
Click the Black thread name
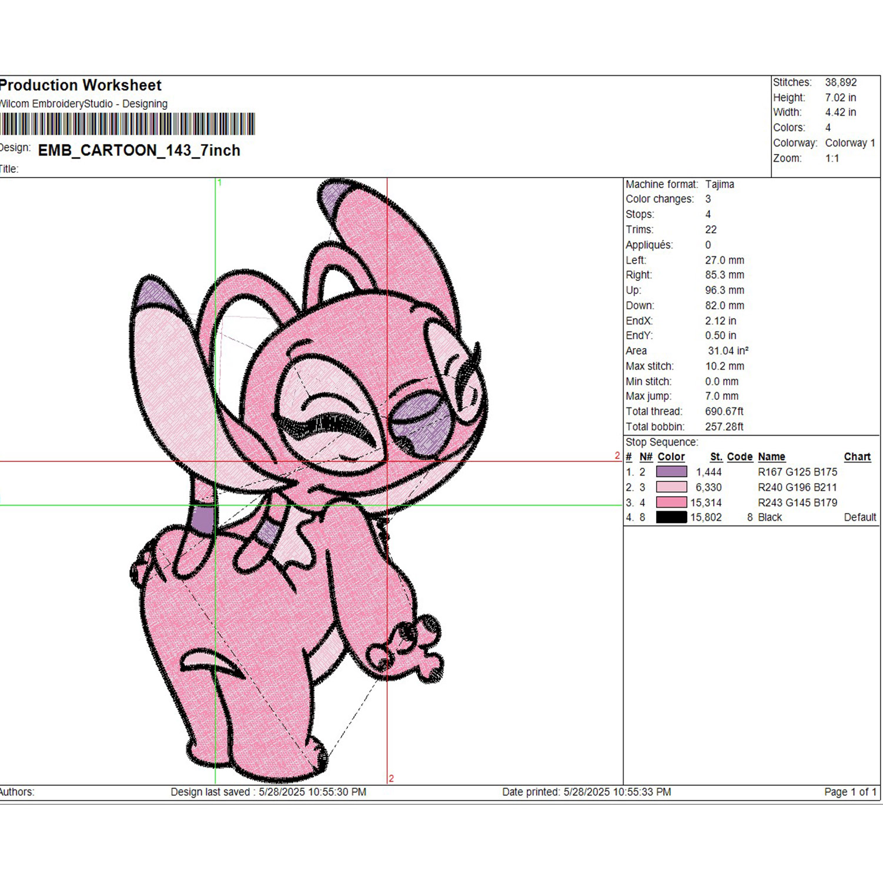click(x=770, y=517)
